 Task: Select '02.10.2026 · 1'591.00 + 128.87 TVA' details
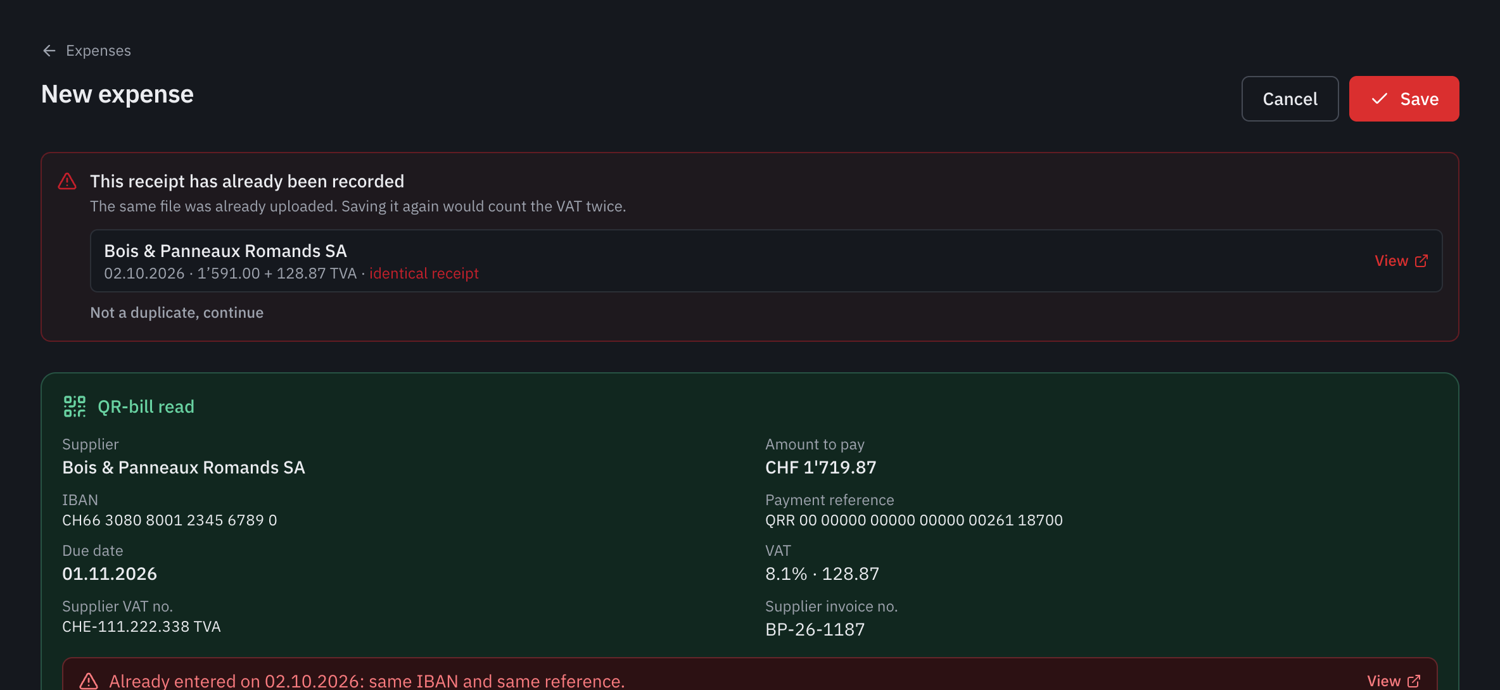coord(231,273)
